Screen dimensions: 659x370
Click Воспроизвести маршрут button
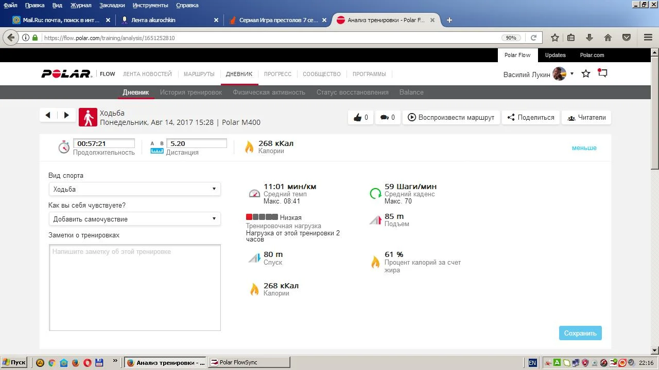pos(451,118)
